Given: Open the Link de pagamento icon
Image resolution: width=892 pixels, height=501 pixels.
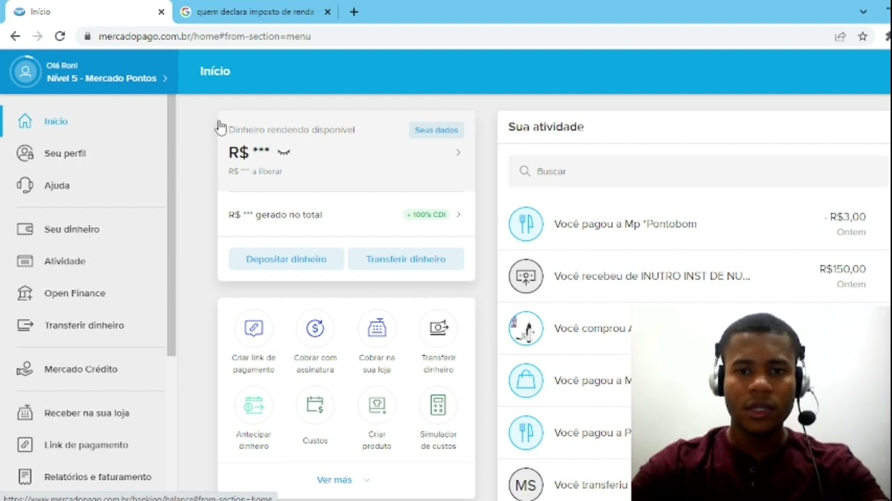Looking at the screenshot, I should 25,445.
